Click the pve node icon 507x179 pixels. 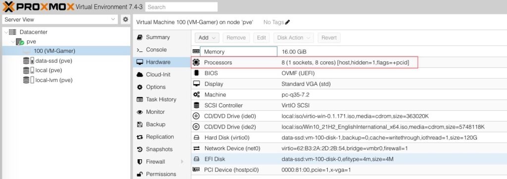click(20, 42)
